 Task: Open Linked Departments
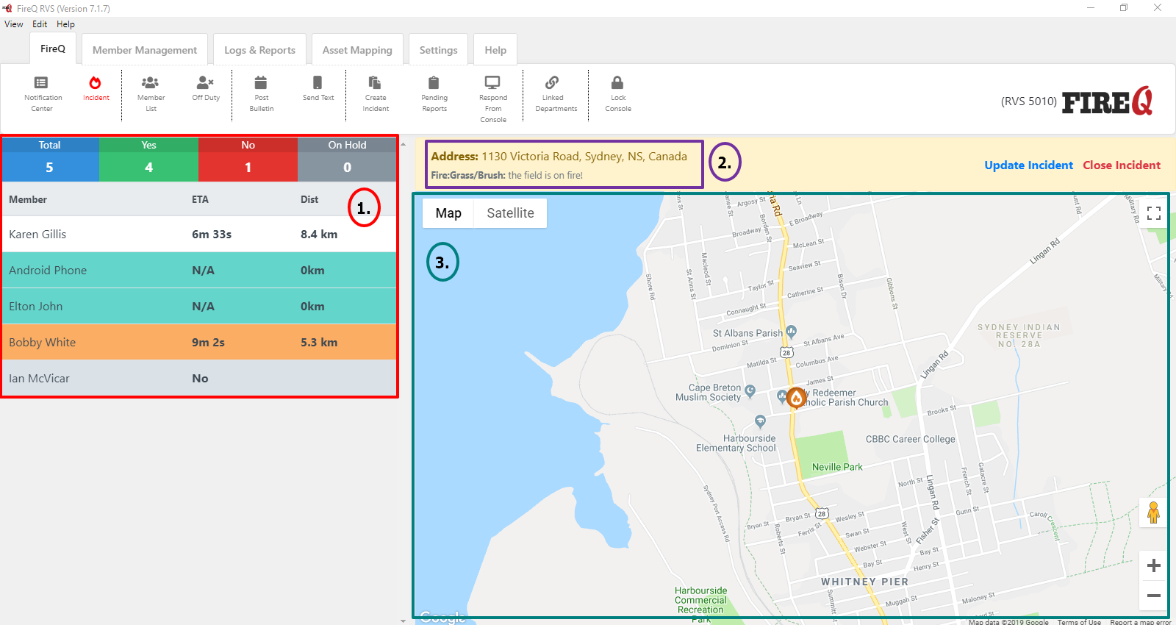[x=556, y=94]
